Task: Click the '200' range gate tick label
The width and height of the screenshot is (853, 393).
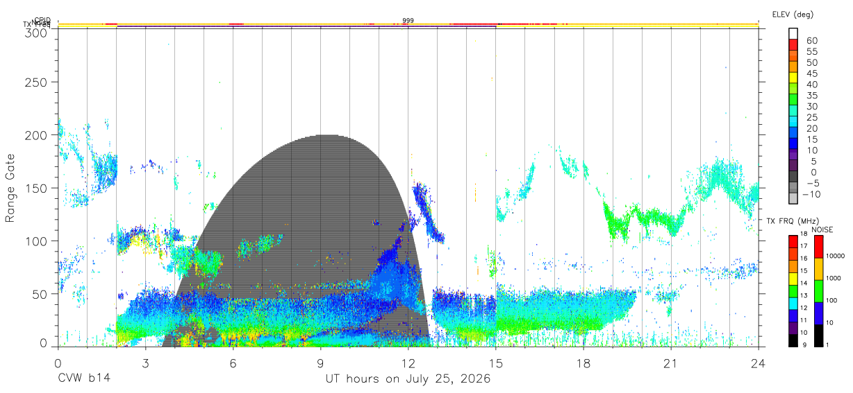Action: pyautogui.click(x=35, y=135)
